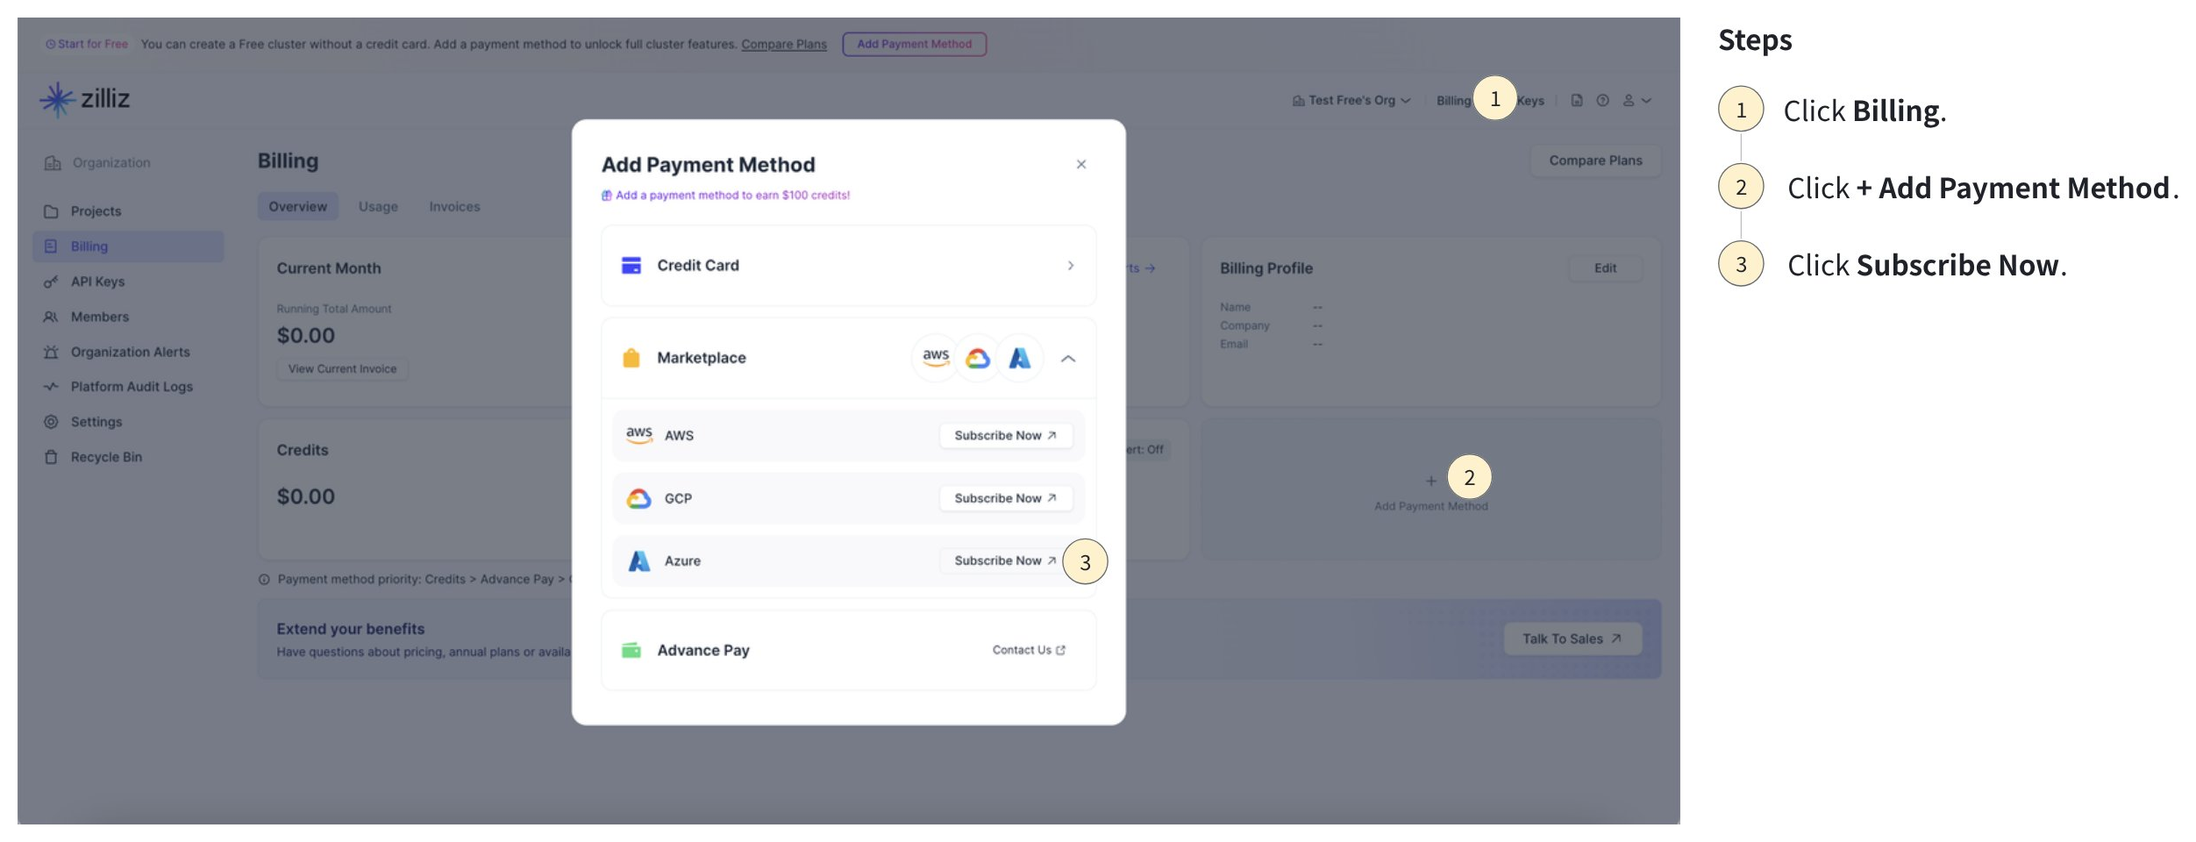Click the Azure logo in Marketplace header
2196x842 pixels.
(x=1020, y=358)
